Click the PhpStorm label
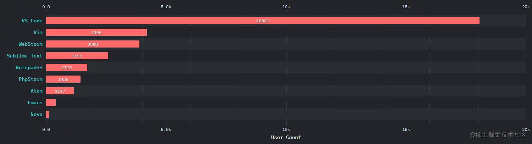The image size is (532, 144). point(31,79)
